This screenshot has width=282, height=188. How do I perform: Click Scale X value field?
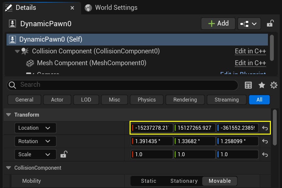coord(152,155)
